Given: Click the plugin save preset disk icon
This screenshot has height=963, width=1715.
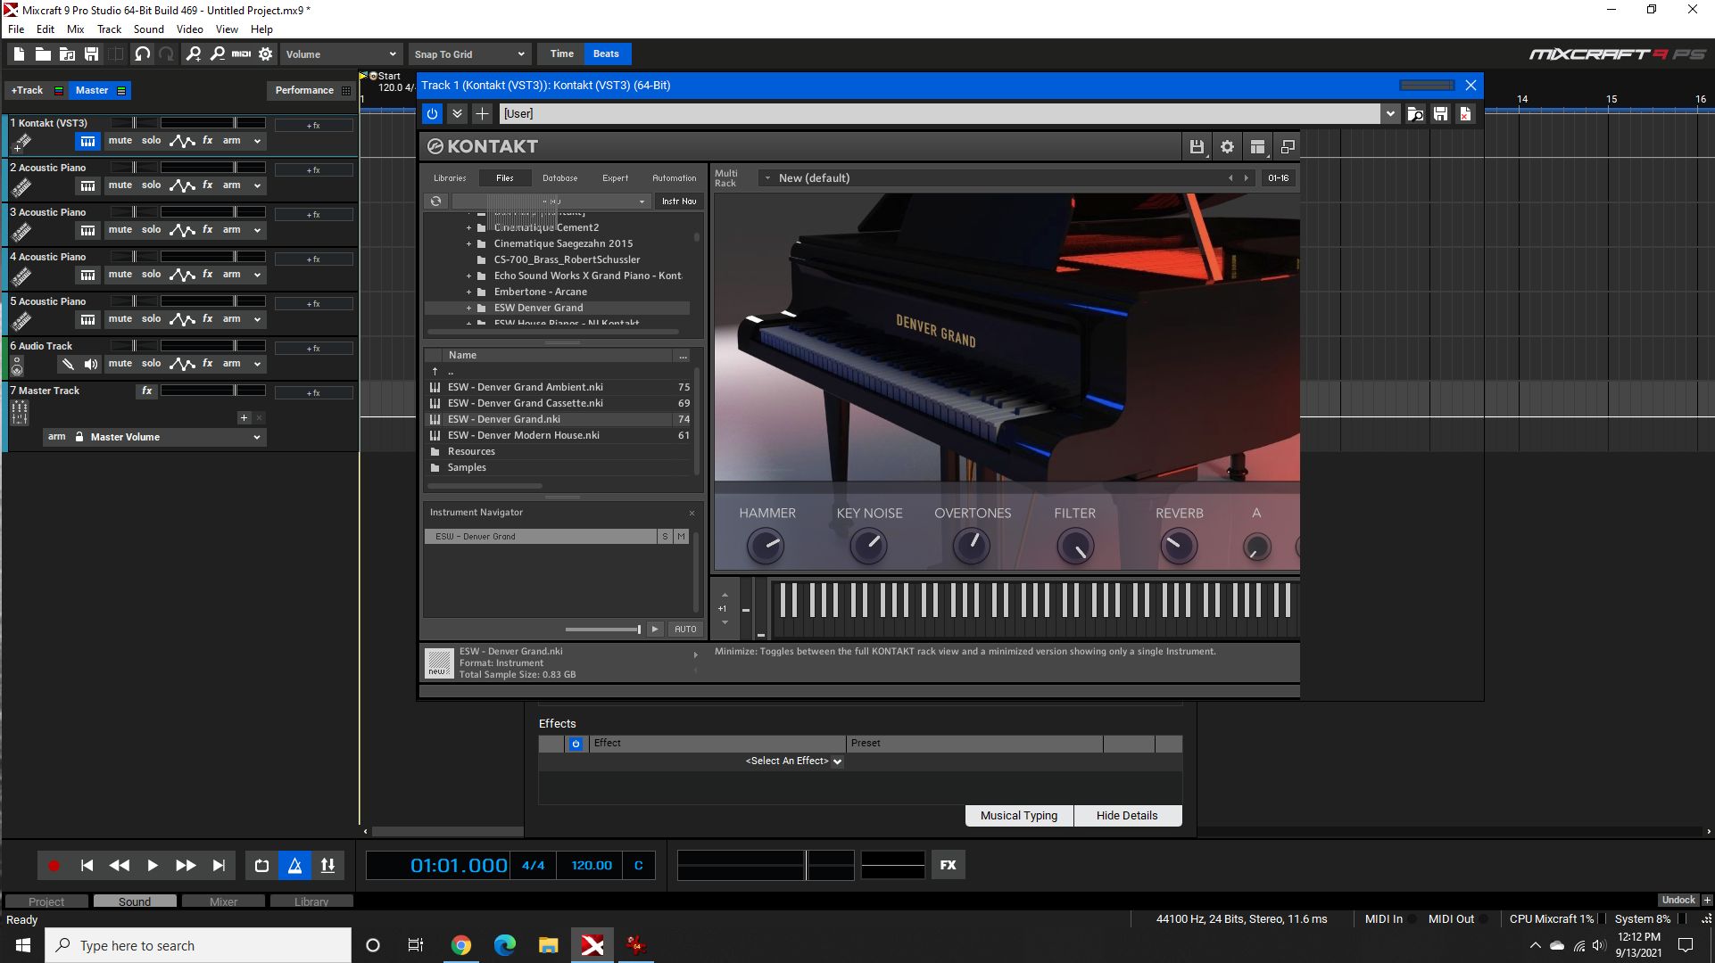Looking at the screenshot, I should click(1440, 114).
